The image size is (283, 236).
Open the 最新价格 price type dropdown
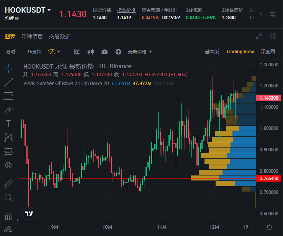(x=140, y=52)
